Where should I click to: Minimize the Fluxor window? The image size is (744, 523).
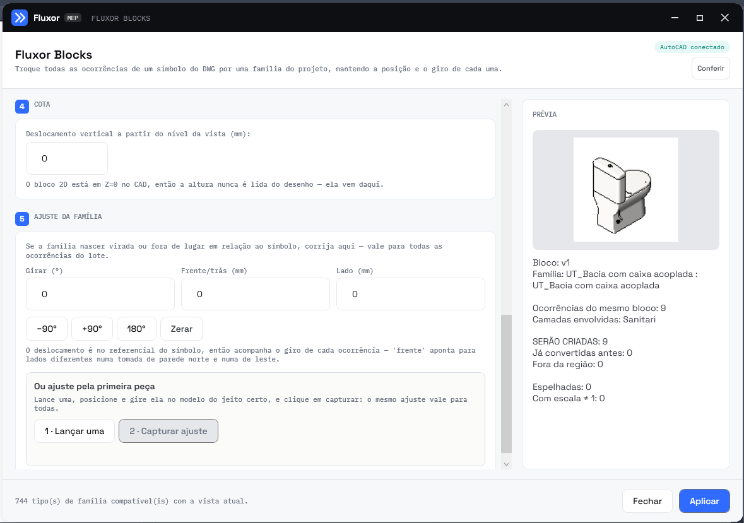pos(675,18)
